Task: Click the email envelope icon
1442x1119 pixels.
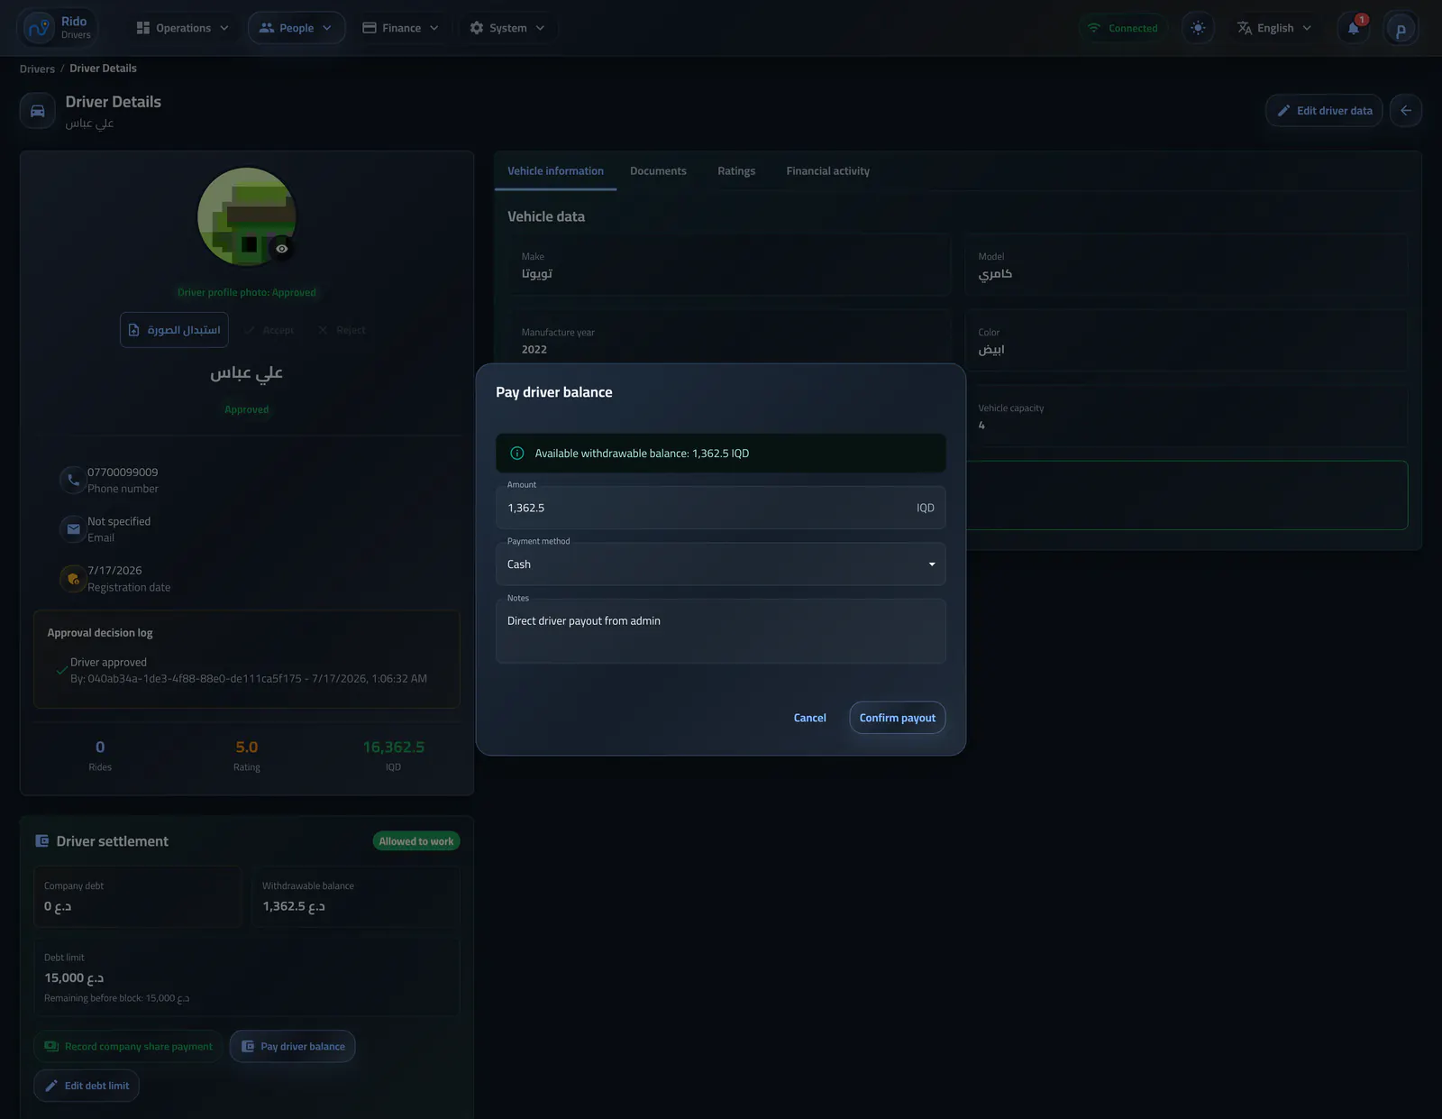Action: (73, 529)
